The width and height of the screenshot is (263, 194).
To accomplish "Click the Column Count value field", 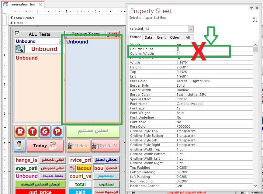I will tap(214, 49).
